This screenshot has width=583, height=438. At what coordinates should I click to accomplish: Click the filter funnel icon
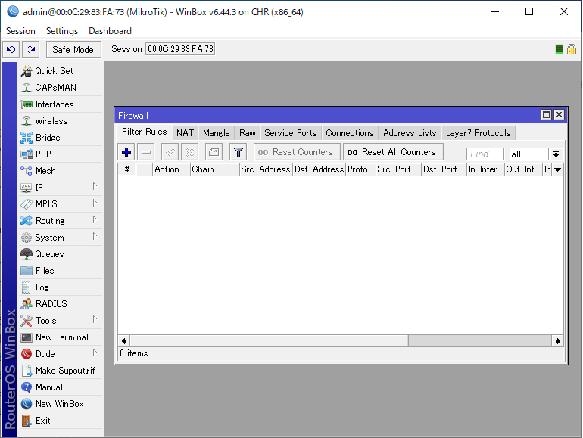point(238,152)
